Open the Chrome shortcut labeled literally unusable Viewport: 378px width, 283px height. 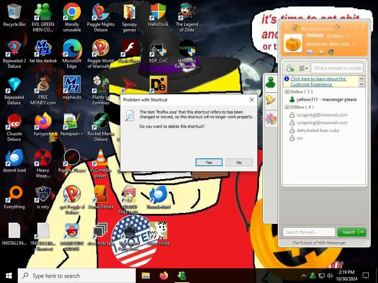pos(72,18)
